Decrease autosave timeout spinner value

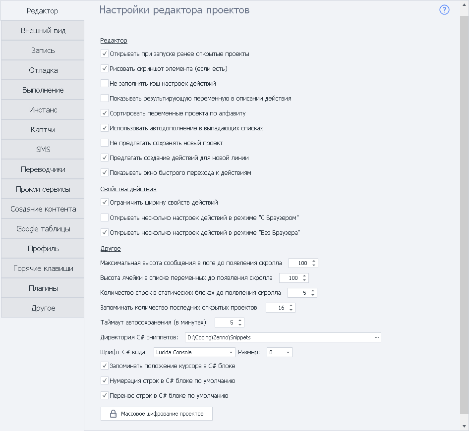pyautogui.click(x=240, y=325)
